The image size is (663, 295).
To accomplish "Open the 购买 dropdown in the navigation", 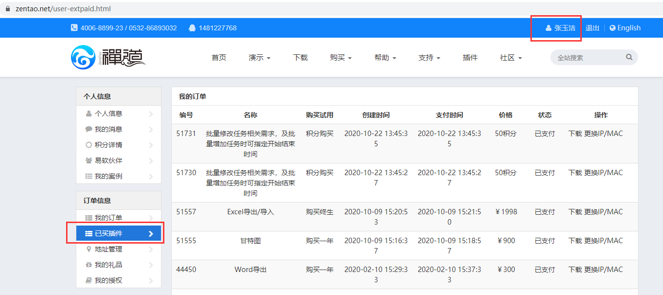I will tap(341, 58).
